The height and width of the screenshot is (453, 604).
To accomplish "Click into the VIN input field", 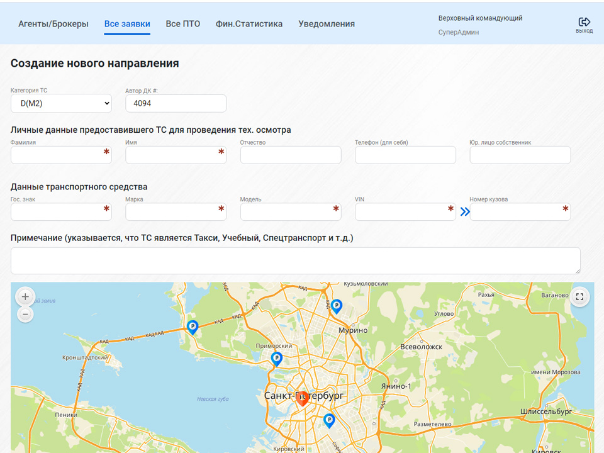I will click(x=400, y=212).
